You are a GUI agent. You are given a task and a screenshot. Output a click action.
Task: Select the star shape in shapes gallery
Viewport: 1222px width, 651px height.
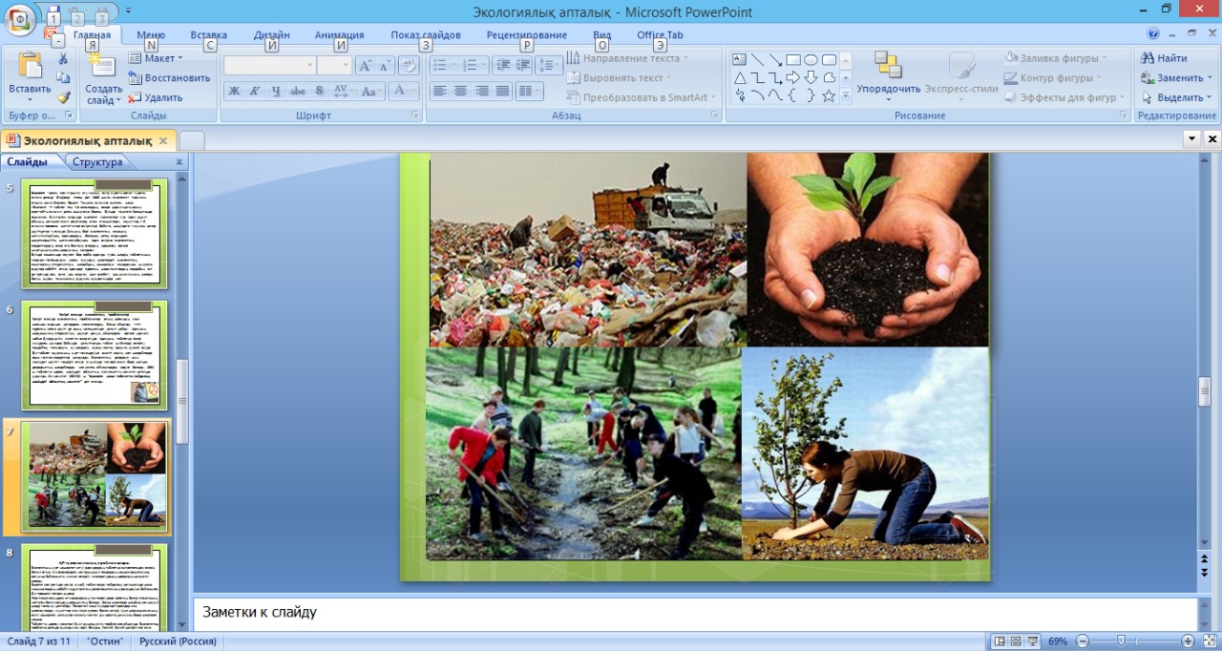[x=829, y=95]
